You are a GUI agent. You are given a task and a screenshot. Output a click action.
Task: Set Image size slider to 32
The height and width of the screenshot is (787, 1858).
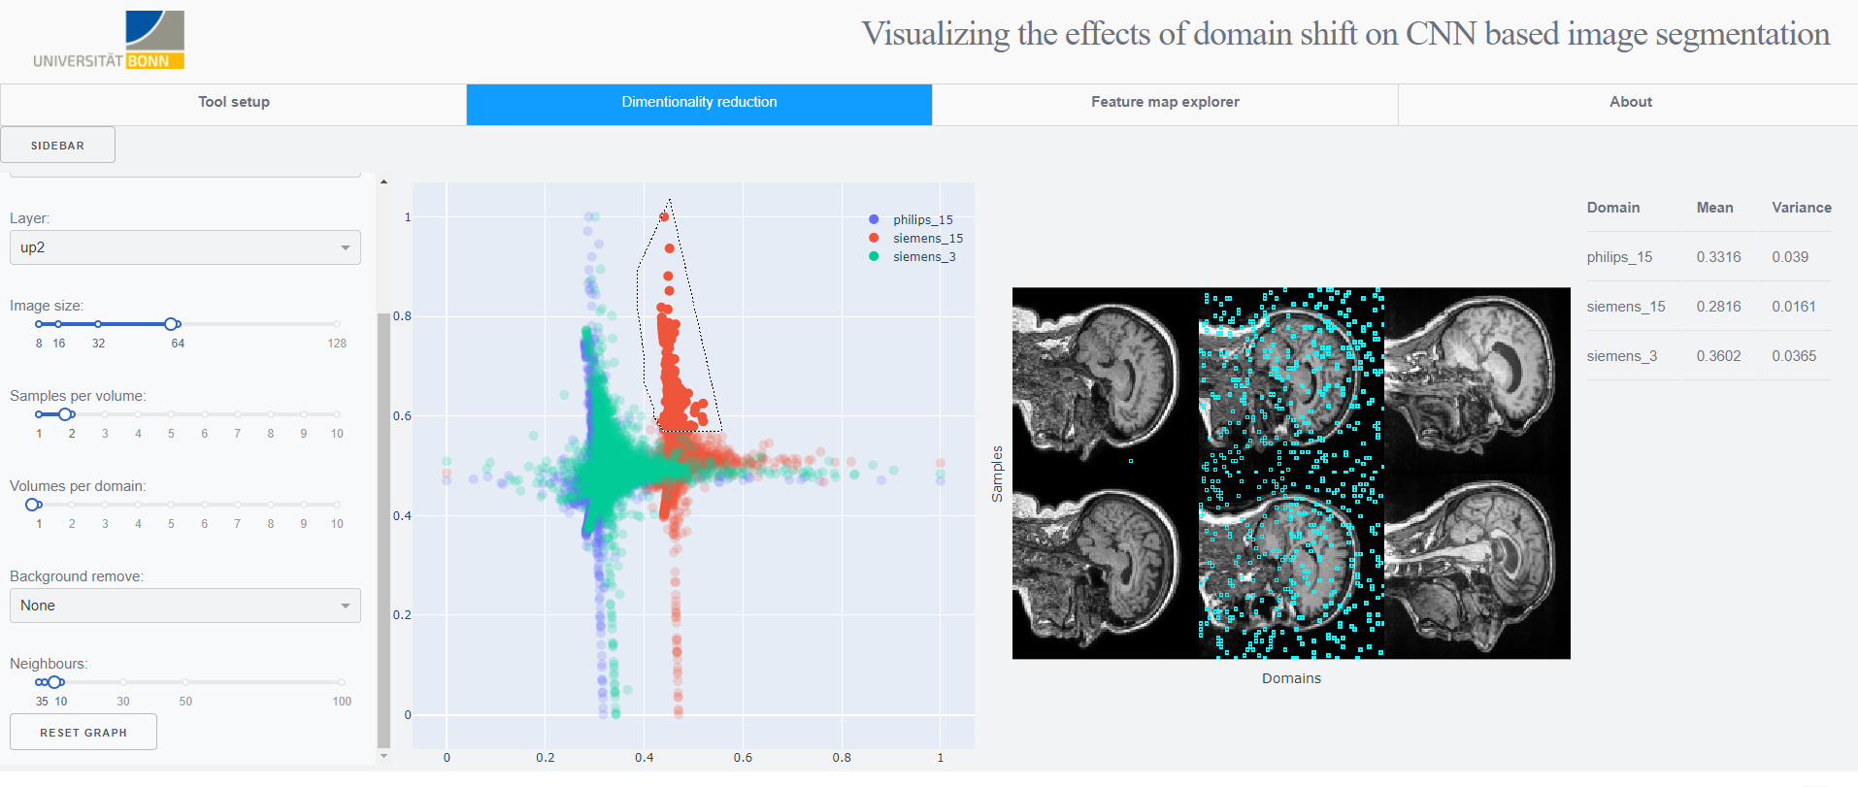pyautogui.click(x=98, y=324)
